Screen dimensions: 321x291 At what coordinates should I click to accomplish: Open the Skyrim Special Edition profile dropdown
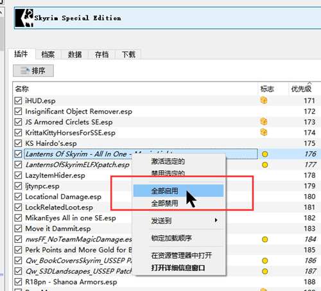pyautogui.click(x=168, y=18)
